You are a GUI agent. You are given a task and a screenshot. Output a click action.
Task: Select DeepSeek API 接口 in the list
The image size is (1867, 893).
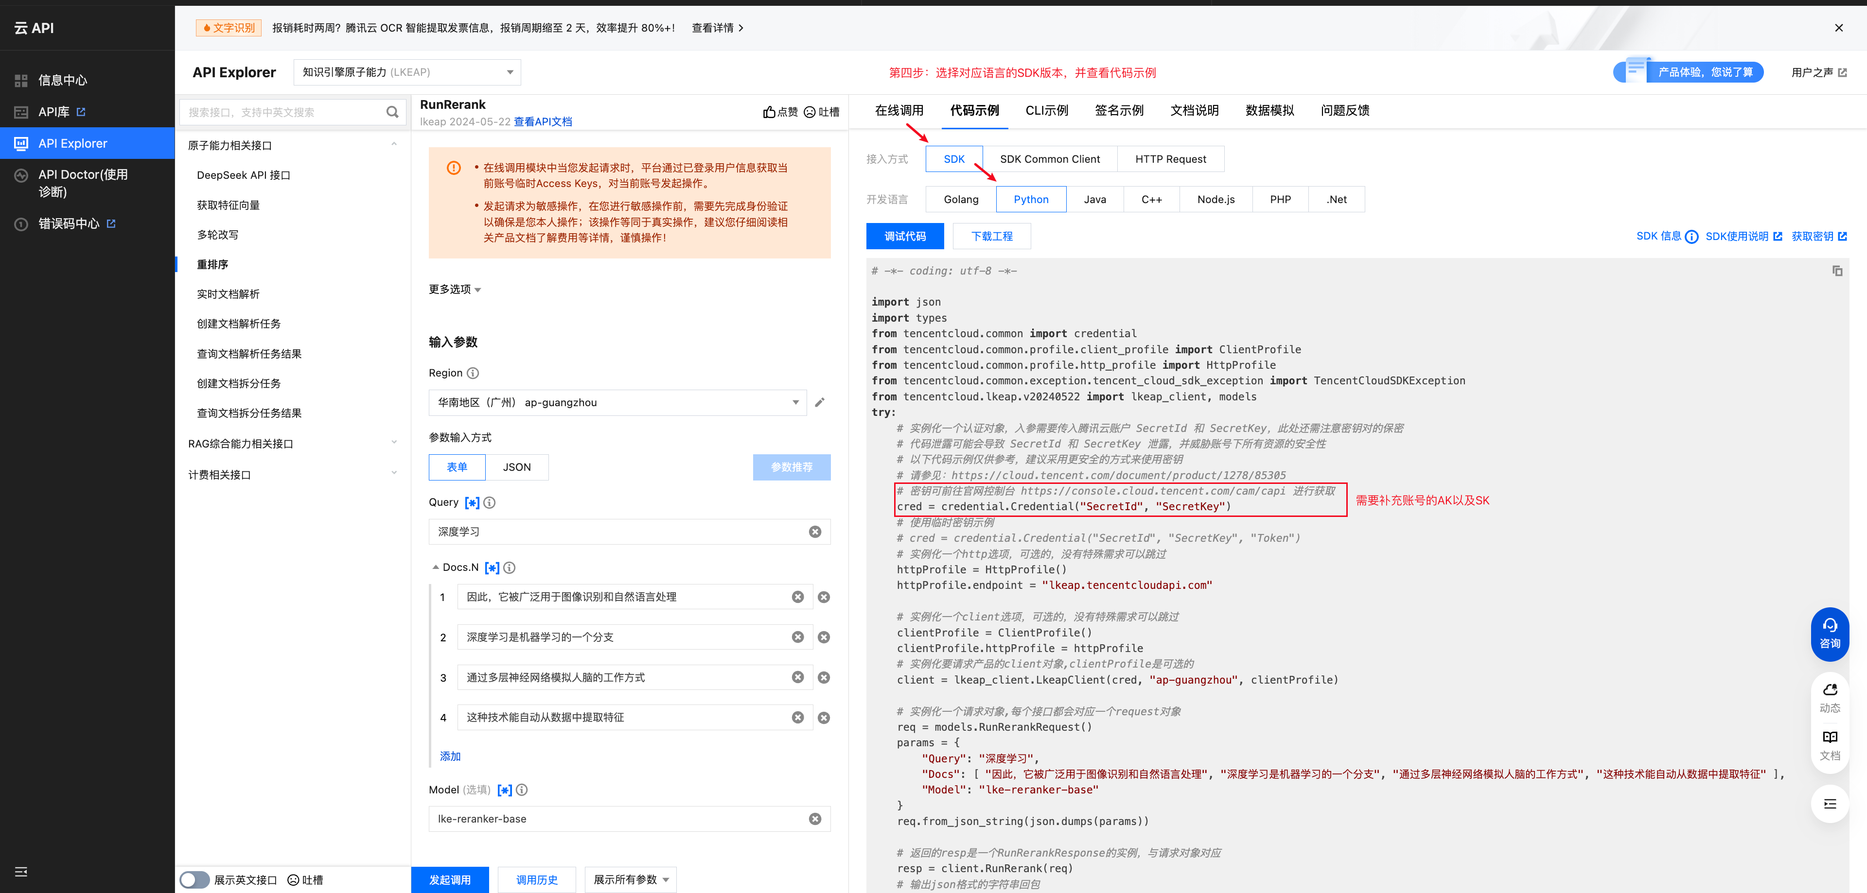click(x=243, y=175)
